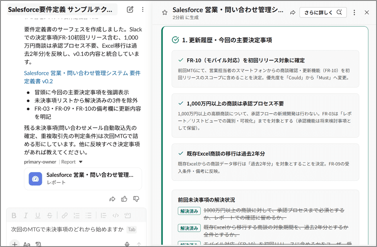
Task: Open the more options menu beside the chat title
Action: coord(143,9)
